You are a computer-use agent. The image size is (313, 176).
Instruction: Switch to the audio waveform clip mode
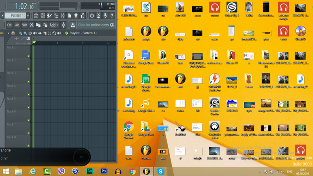16,38
